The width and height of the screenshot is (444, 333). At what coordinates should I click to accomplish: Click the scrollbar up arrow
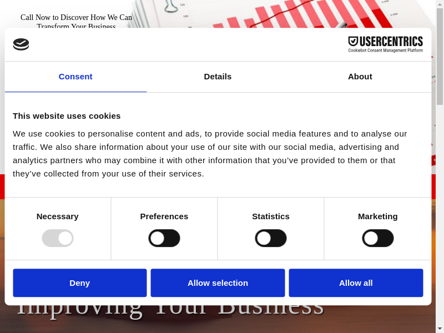pyautogui.click(x=440, y=4)
